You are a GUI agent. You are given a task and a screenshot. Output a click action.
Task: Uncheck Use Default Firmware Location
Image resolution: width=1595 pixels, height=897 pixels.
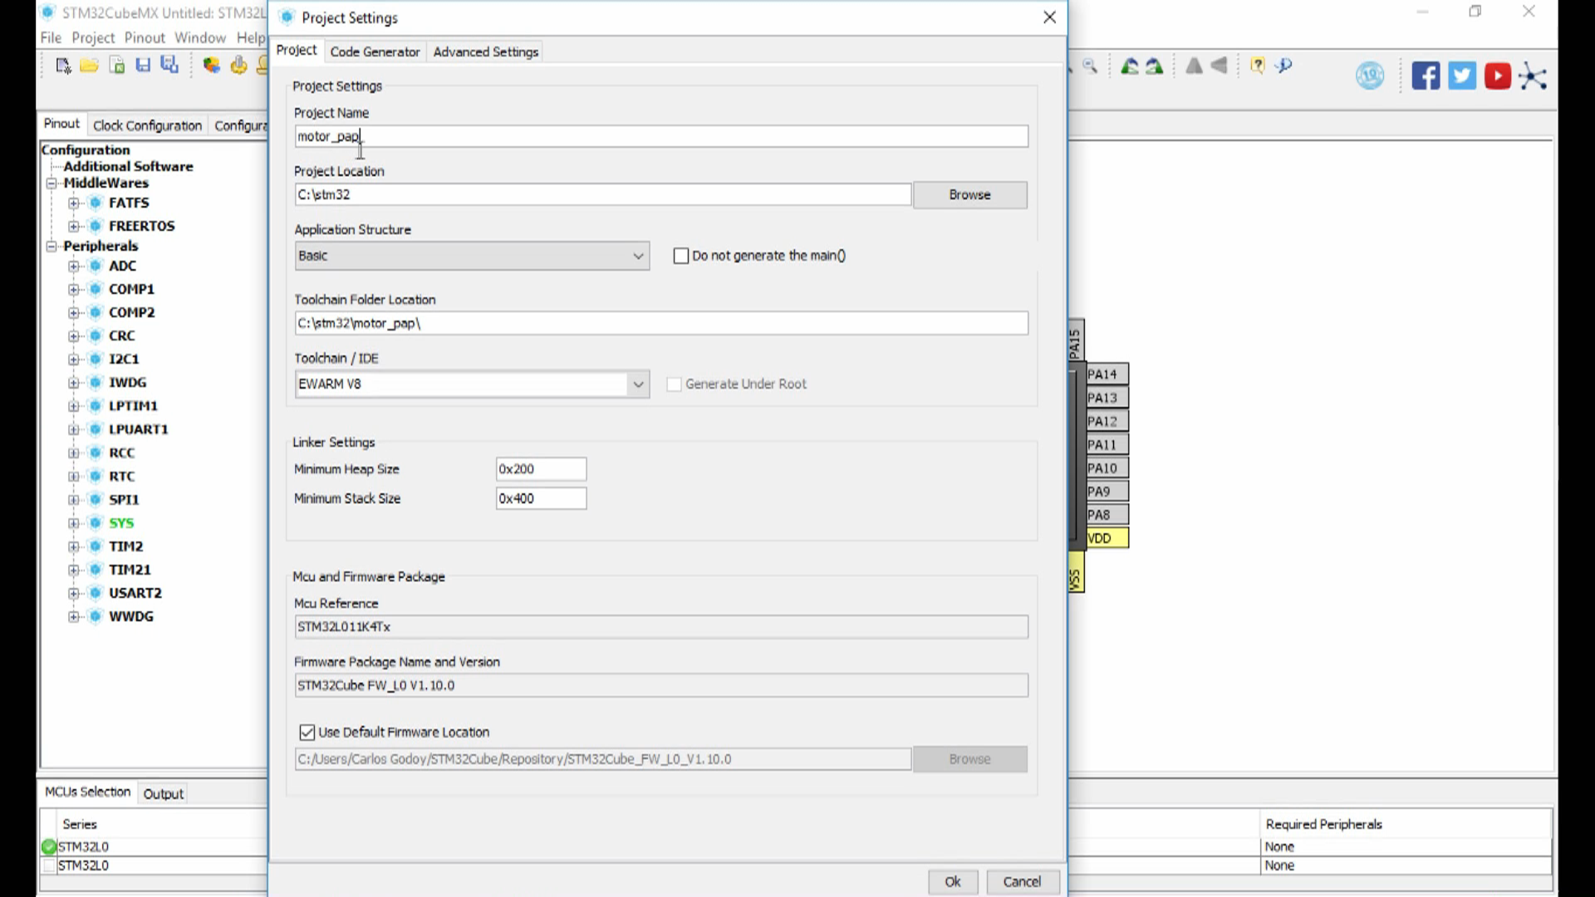[x=307, y=733]
